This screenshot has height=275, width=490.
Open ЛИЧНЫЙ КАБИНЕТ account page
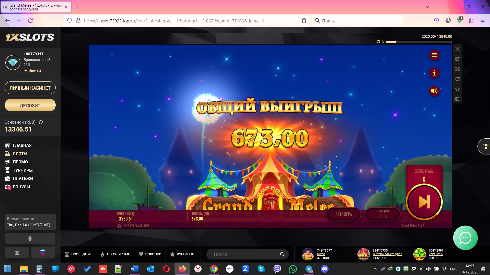[30, 88]
